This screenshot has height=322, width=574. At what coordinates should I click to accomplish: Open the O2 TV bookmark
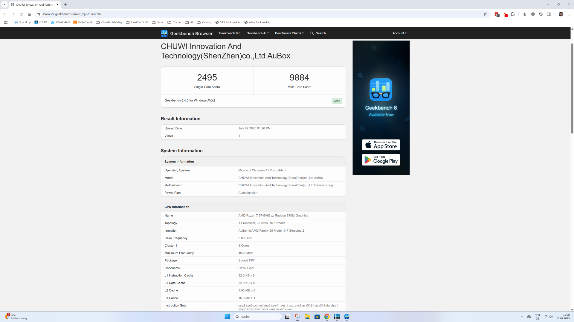41,22
